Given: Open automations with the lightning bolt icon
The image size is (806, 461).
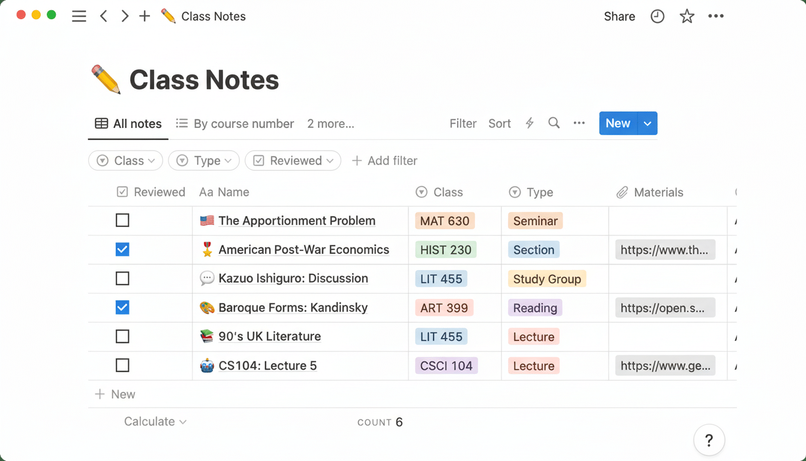Looking at the screenshot, I should [529, 123].
